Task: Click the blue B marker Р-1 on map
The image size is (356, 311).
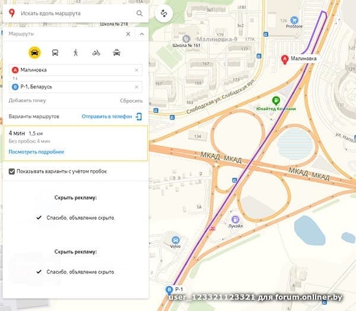Action: pyautogui.click(x=169, y=290)
